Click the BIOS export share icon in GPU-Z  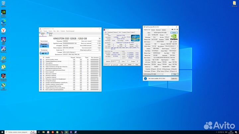171,42
